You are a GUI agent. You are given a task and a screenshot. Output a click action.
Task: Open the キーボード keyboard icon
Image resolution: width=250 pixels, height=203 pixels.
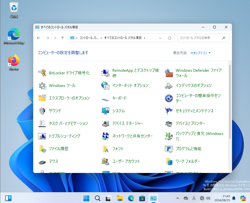pyautogui.click(x=105, y=99)
